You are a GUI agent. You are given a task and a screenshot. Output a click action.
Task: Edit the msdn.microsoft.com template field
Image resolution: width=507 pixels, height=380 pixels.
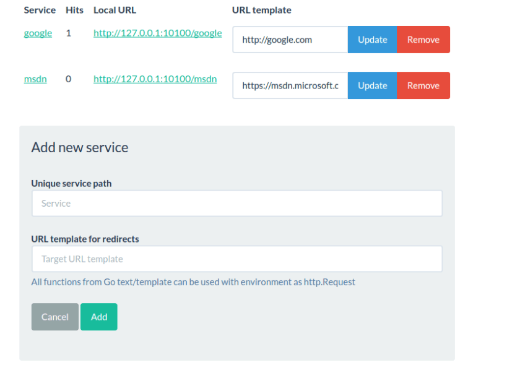pyautogui.click(x=290, y=85)
